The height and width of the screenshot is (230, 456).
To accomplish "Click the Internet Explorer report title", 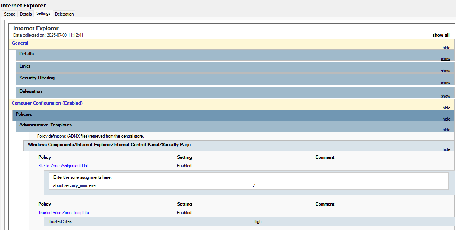I will point(36,28).
